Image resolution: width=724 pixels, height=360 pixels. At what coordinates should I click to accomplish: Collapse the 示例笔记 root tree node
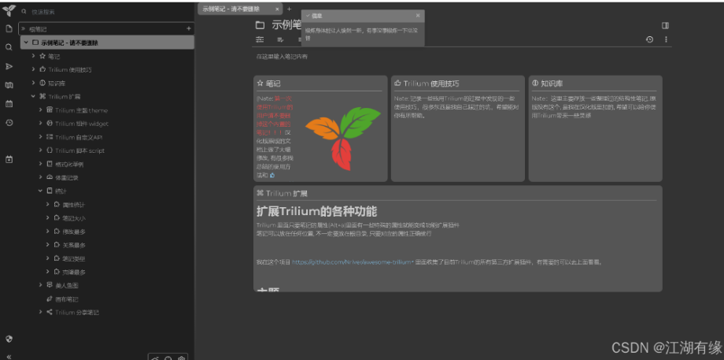click(x=26, y=43)
